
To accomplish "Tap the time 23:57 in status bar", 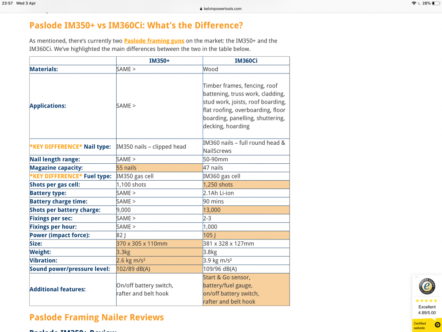I will pyautogui.click(x=8, y=3).
